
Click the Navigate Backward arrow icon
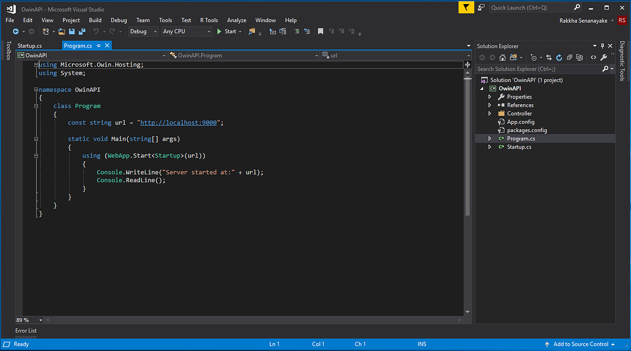tap(16, 32)
